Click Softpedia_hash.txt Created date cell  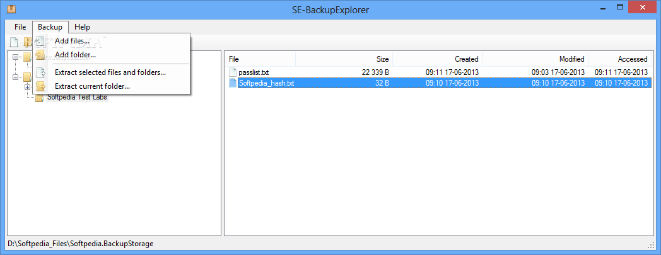452,83
